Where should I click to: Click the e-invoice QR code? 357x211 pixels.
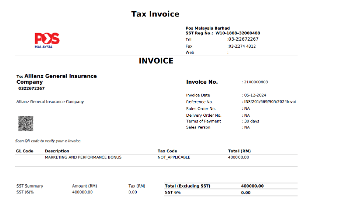click(26, 123)
